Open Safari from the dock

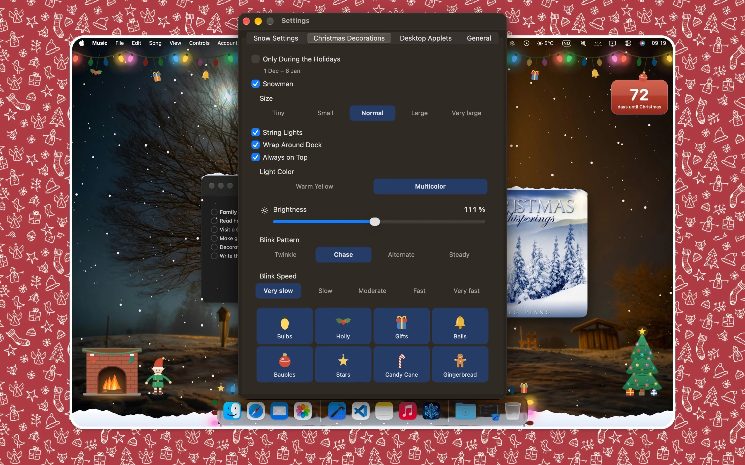256,410
